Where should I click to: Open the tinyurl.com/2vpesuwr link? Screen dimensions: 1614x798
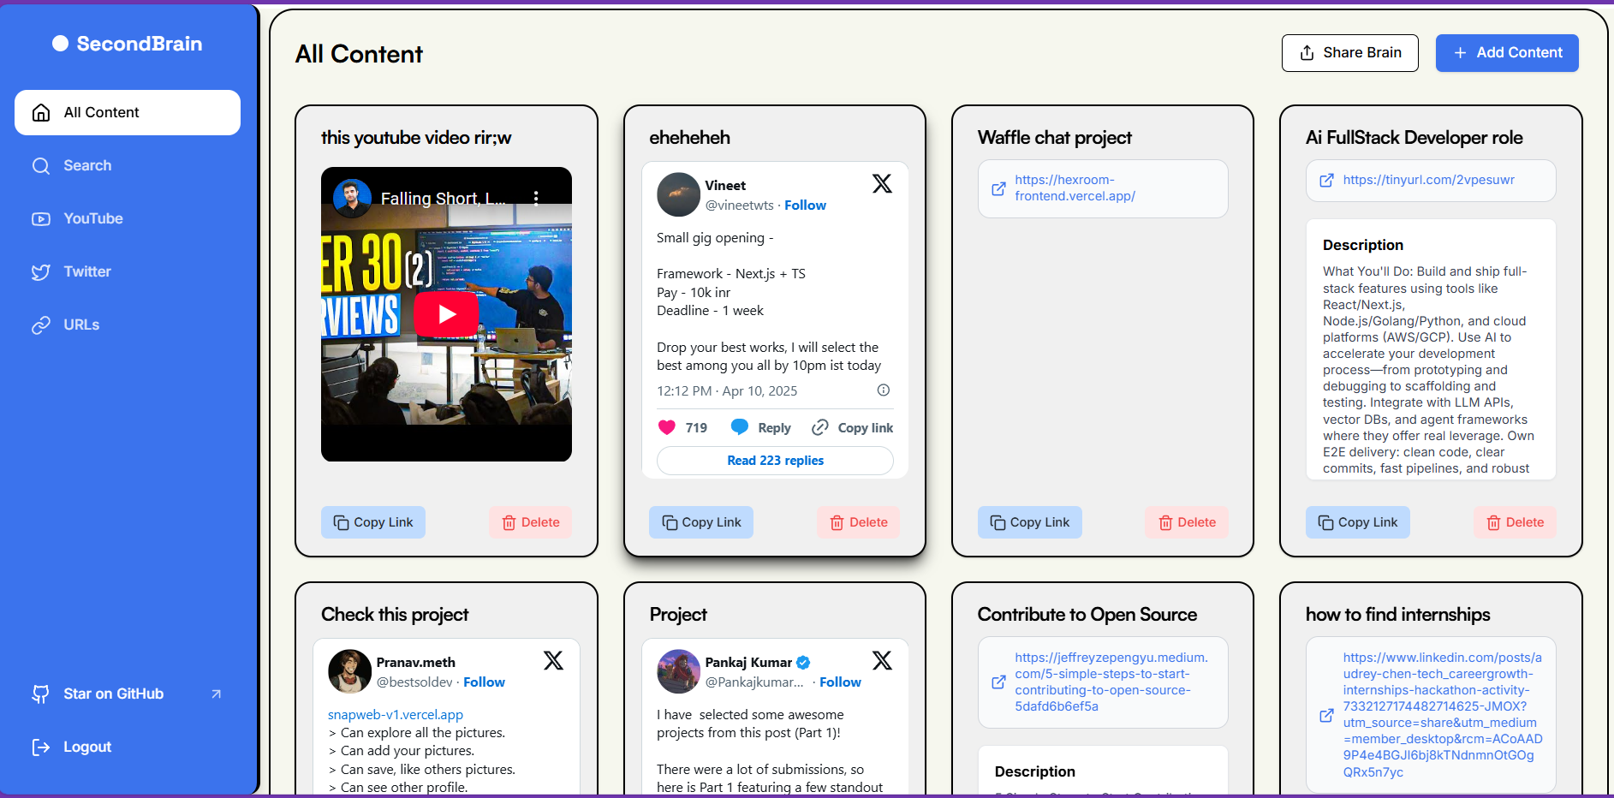tap(1428, 180)
